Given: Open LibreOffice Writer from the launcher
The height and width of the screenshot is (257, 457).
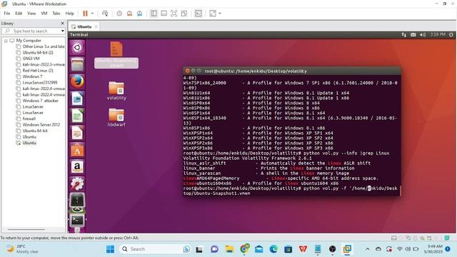Looking at the screenshot, I should 77,99.
